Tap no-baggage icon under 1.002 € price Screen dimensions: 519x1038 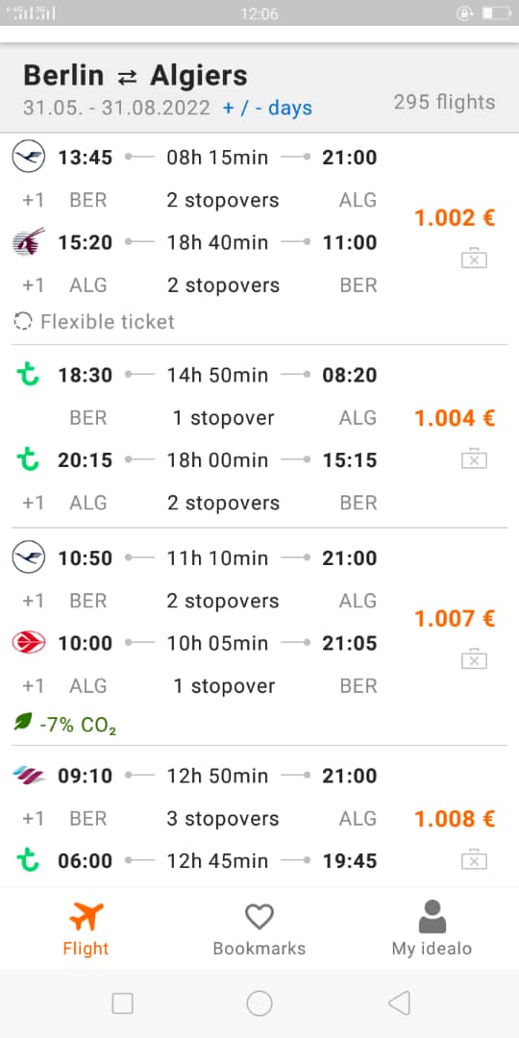coord(474,259)
